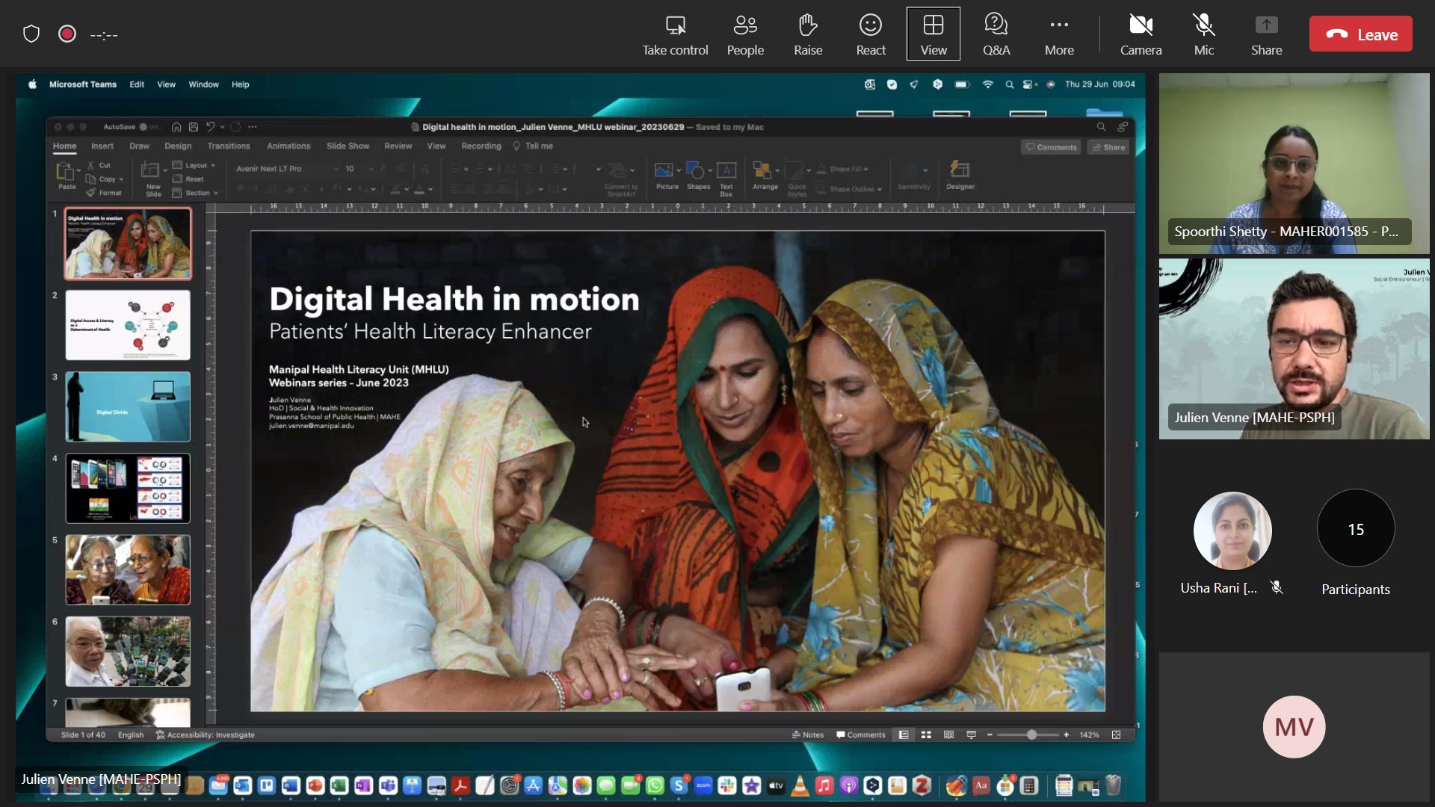This screenshot has height=807, width=1435.
Task: Click Julien Venne's video tile
Action: point(1294,349)
